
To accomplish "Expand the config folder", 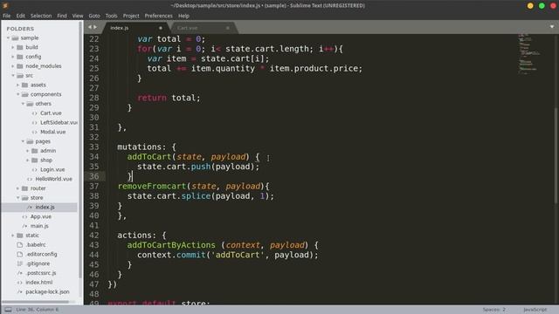I will click(13, 57).
